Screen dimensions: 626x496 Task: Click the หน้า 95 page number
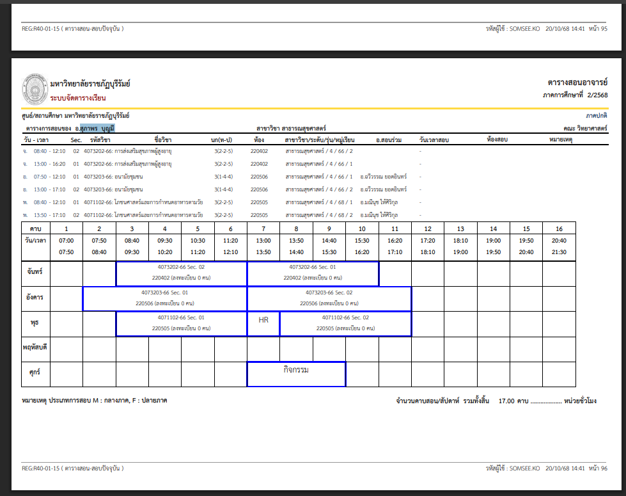point(598,28)
